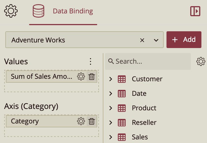The image size is (207, 143).
Task: Expand the Reseller table
Action: pyautogui.click(x=111, y=123)
